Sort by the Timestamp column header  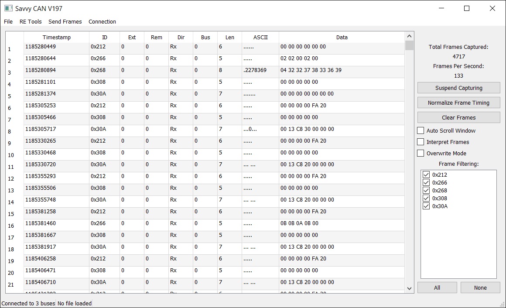(x=56, y=38)
